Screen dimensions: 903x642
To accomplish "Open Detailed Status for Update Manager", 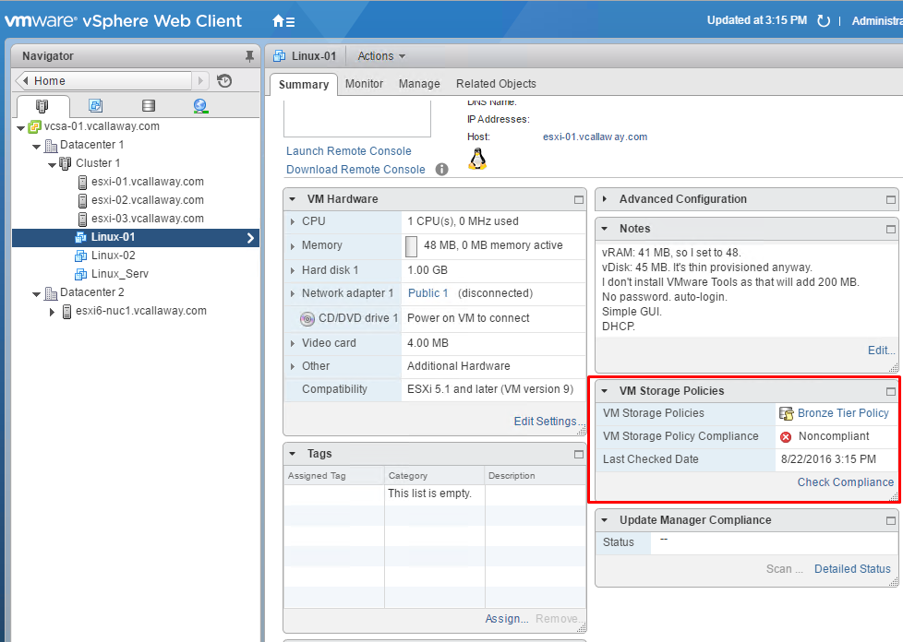I will (852, 569).
